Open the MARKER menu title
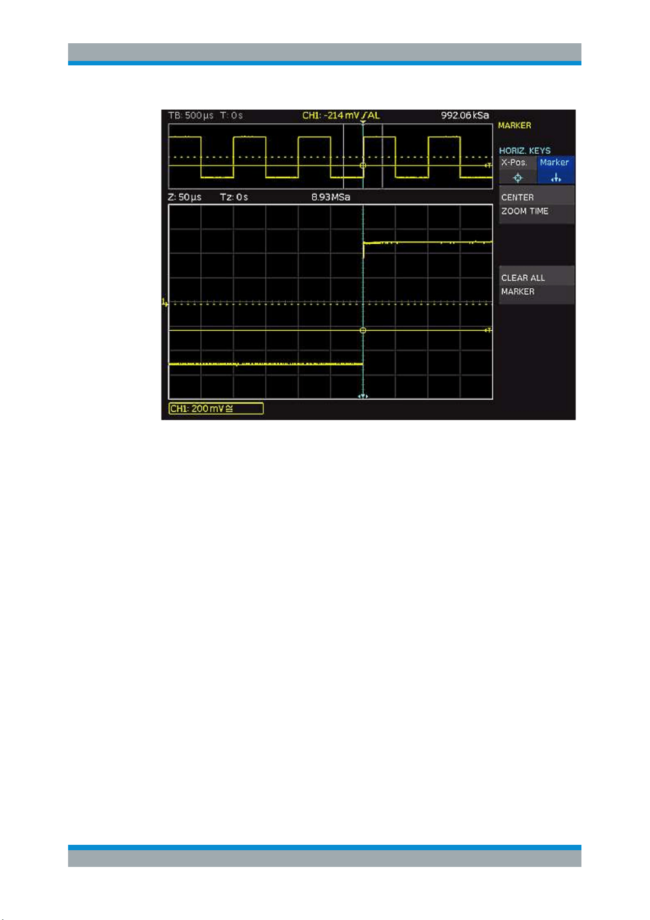Image resolution: width=650 pixels, height=920 pixels. pos(515,125)
